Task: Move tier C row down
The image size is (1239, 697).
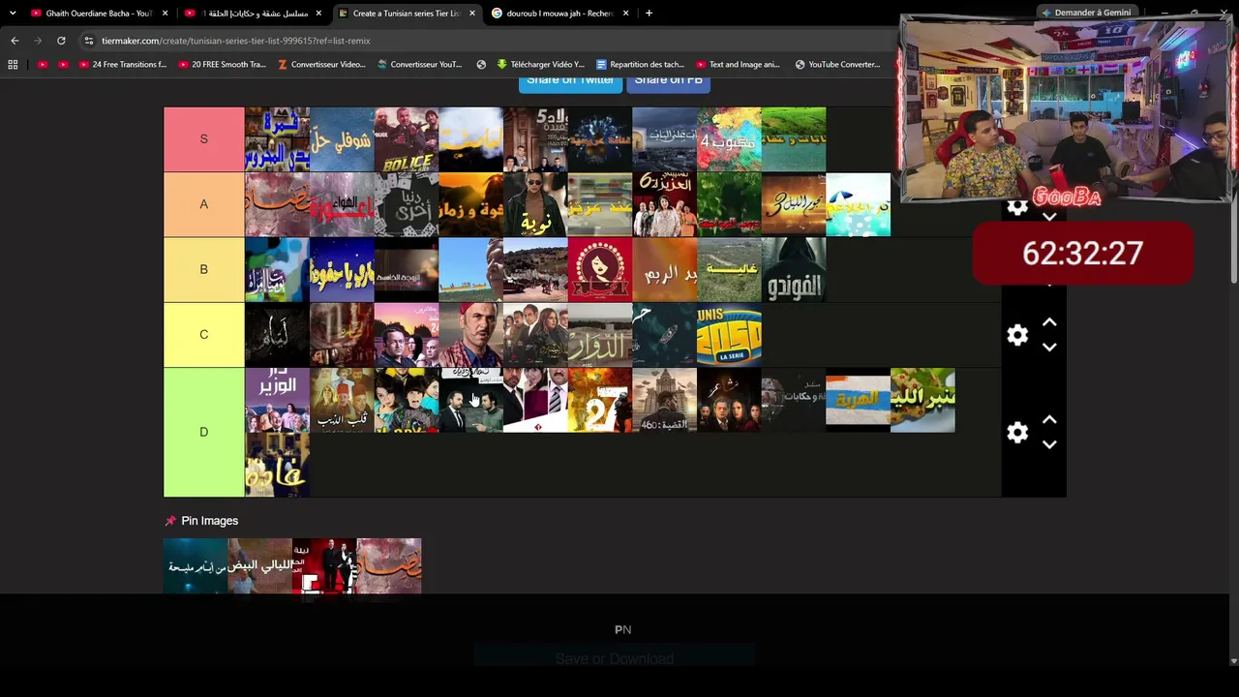Action: click(1049, 347)
